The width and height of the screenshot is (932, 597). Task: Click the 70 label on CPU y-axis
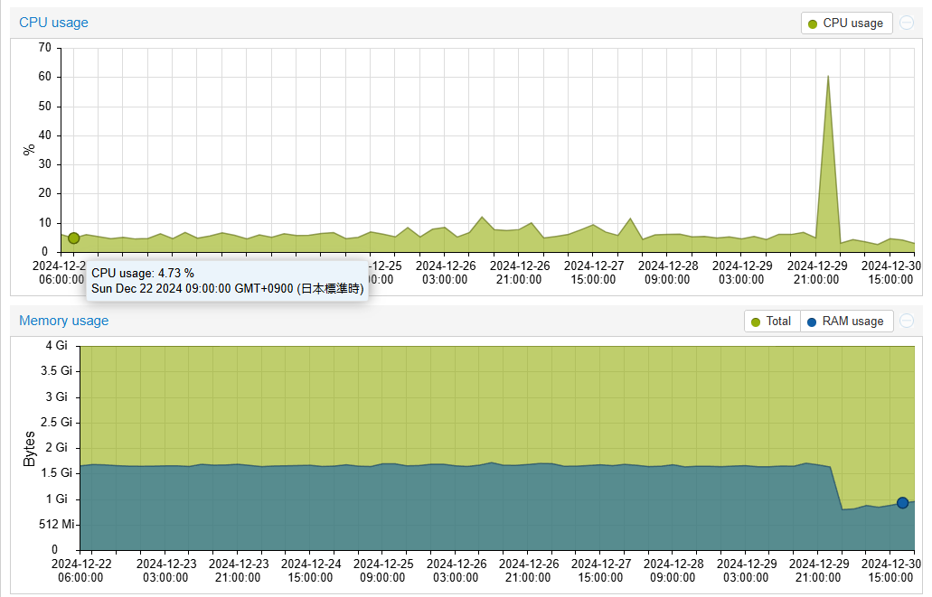pos(43,48)
